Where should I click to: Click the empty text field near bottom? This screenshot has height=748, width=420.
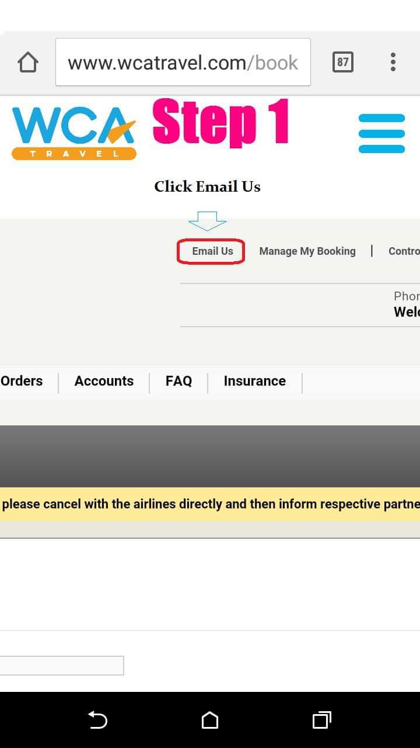(x=61, y=666)
